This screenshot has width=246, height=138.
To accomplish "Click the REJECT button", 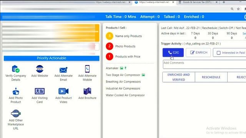I will (x=237, y=77).
